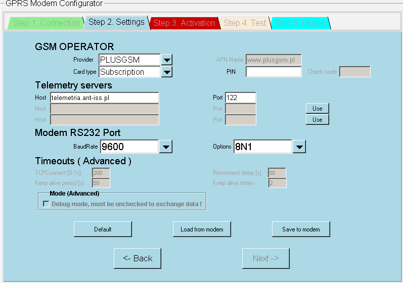
Task: Select the Step 2. Settings tab
Action: point(116,22)
